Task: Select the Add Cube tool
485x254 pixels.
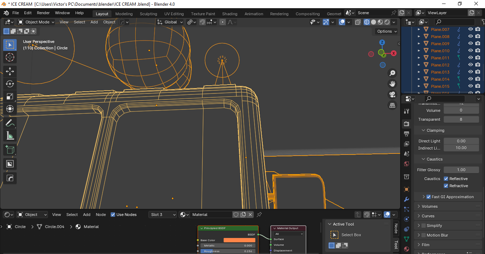Action: (10, 150)
